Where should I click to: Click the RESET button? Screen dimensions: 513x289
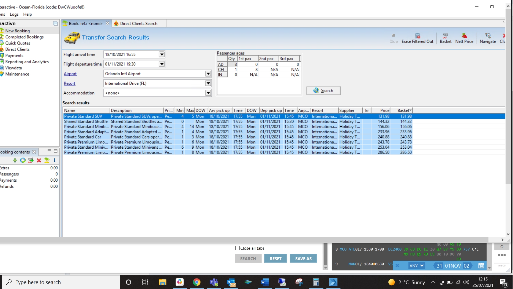[x=275, y=259]
